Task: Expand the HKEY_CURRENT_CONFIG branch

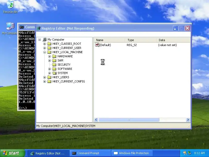Action: pos(44,81)
